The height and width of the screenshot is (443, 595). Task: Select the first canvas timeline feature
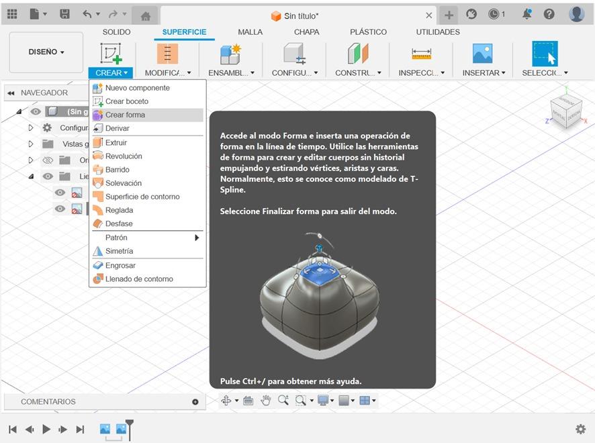point(105,429)
